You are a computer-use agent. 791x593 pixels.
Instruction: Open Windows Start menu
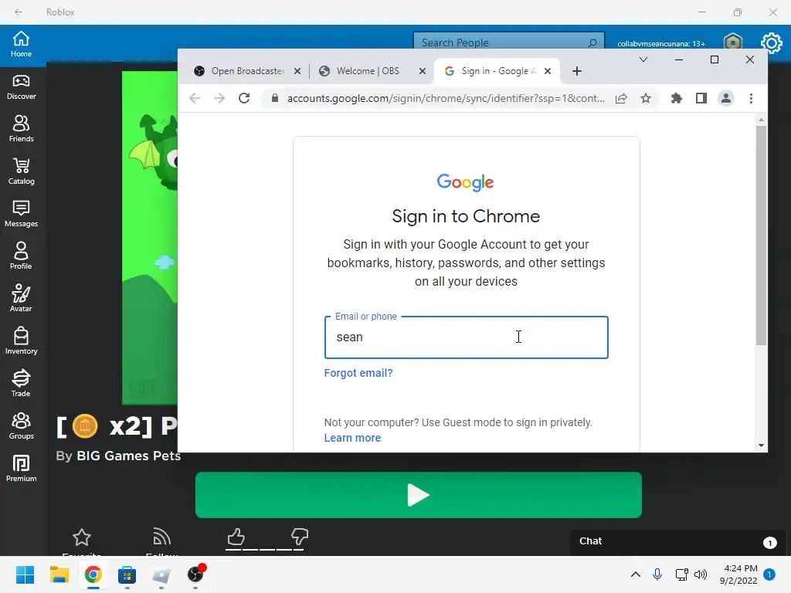coord(25,574)
